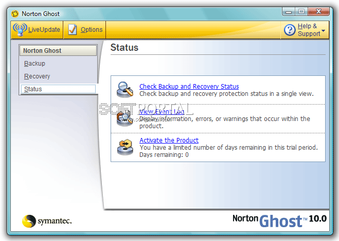339x241 pixels.
Task: Open the Recovery section in sidebar
Action: pos(37,76)
